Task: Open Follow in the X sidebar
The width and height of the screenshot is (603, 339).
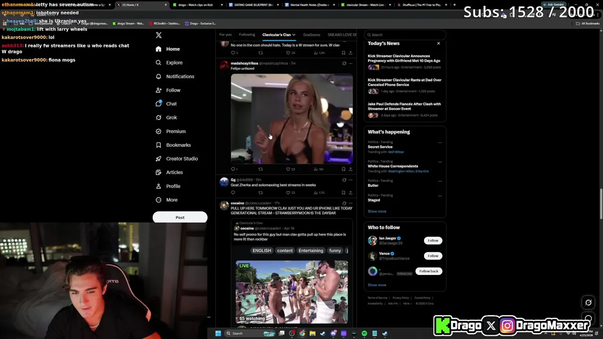Action: click(168, 90)
